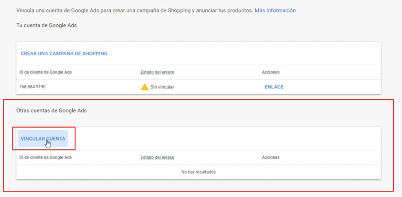Click the Acciones header in Otras cuentas table

[x=271, y=157]
